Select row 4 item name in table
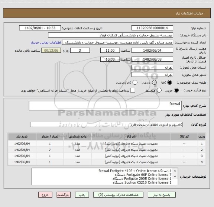The width and height of the screenshot is (214, 207). tap(131, 162)
